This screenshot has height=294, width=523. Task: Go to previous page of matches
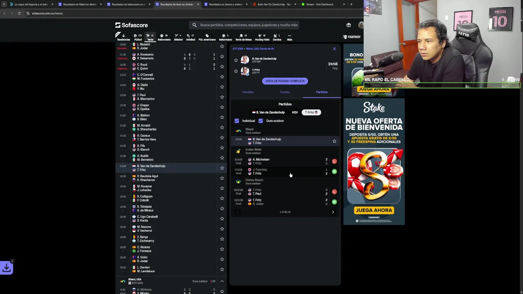[237, 212]
